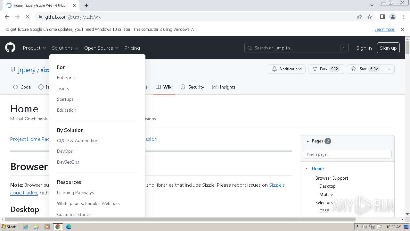Go back with browser back arrow
Image resolution: width=410 pixels, height=231 pixels.
pyautogui.click(x=7, y=17)
